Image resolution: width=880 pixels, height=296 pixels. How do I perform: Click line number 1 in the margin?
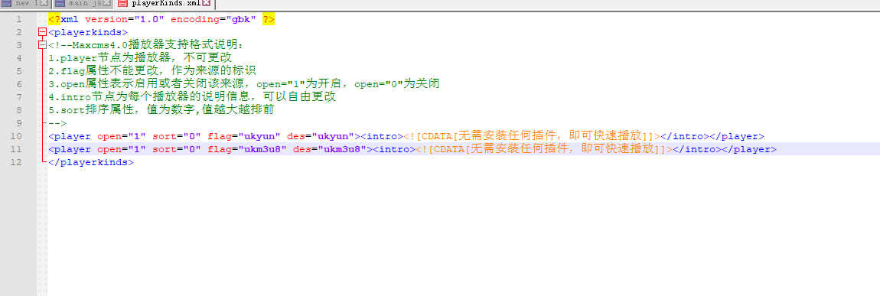pyautogui.click(x=19, y=20)
